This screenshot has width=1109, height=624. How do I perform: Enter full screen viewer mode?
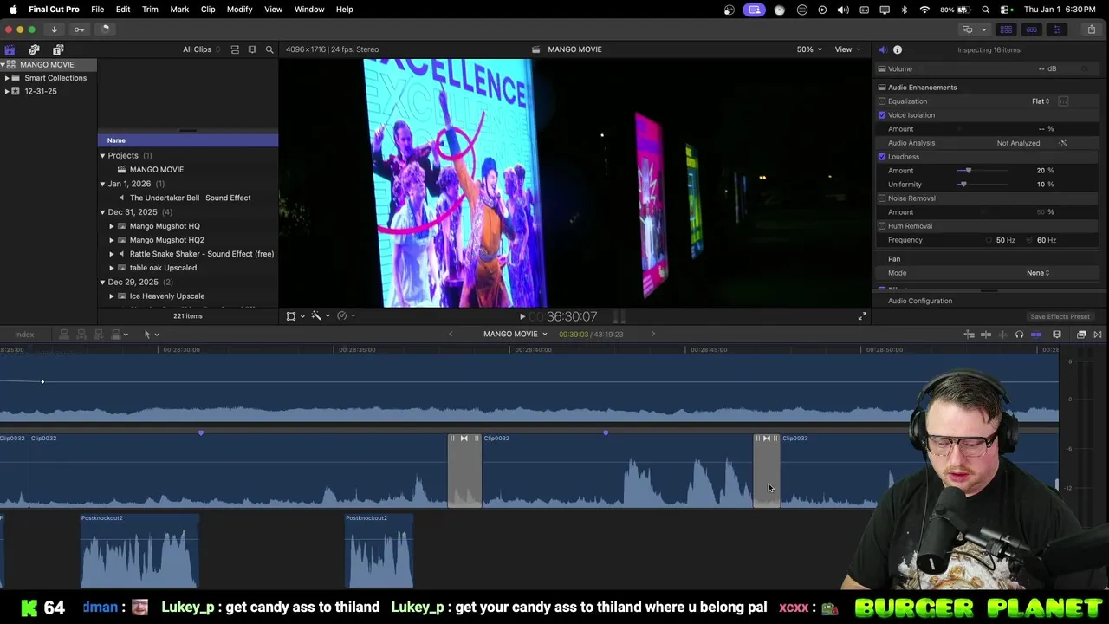click(x=862, y=316)
